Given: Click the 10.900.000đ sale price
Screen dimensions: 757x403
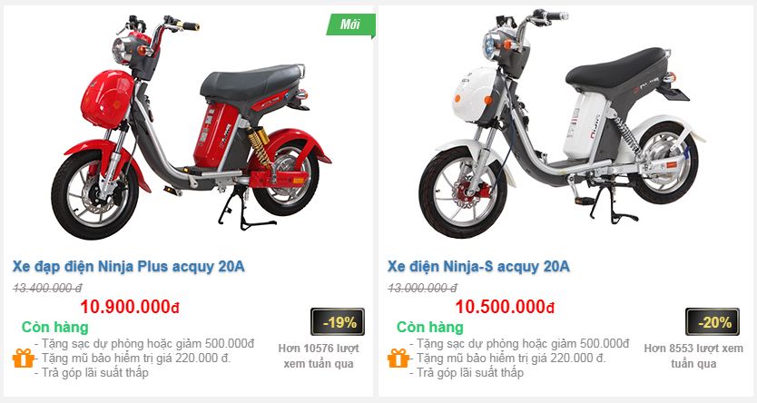Looking at the screenshot, I should [130, 307].
